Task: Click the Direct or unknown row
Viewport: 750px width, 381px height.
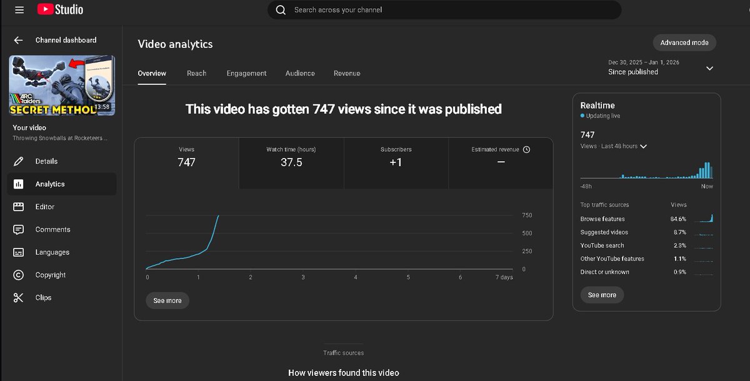Action: coord(646,272)
